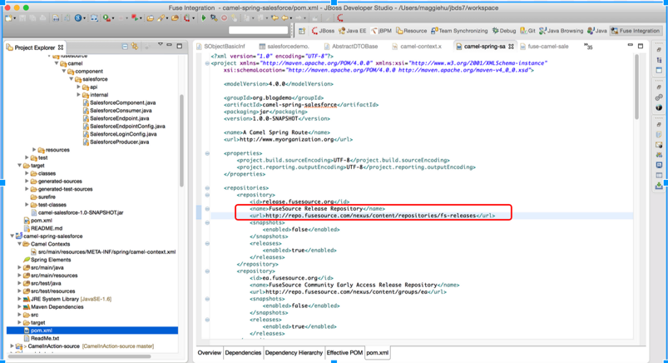
Task: Click the red JBoss ring toolbar icon
Action: tap(340, 18)
